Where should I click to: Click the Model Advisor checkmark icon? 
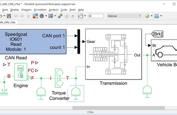[147, 16]
